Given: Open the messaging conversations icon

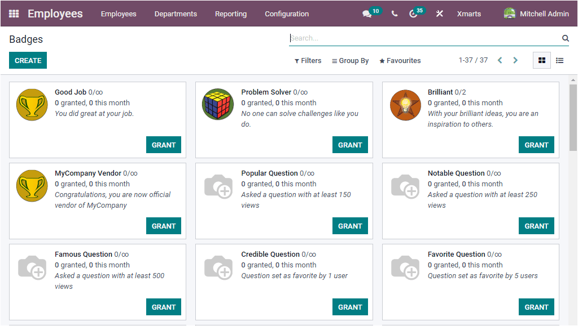Looking at the screenshot, I should point(367,13).
